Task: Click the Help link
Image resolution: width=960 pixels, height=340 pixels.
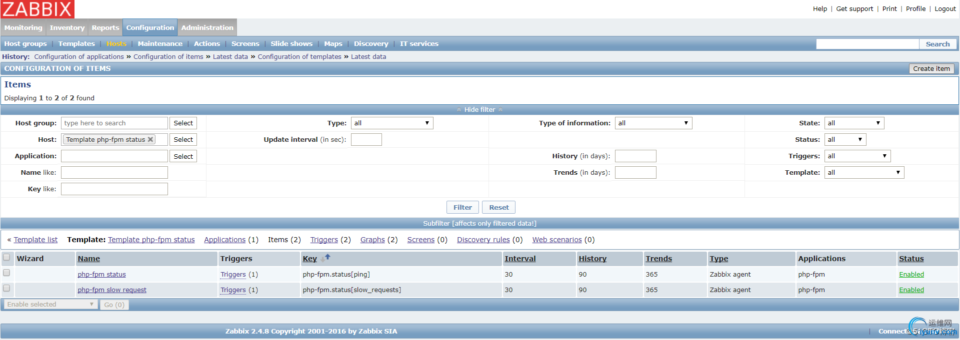Action: (820, 8)
